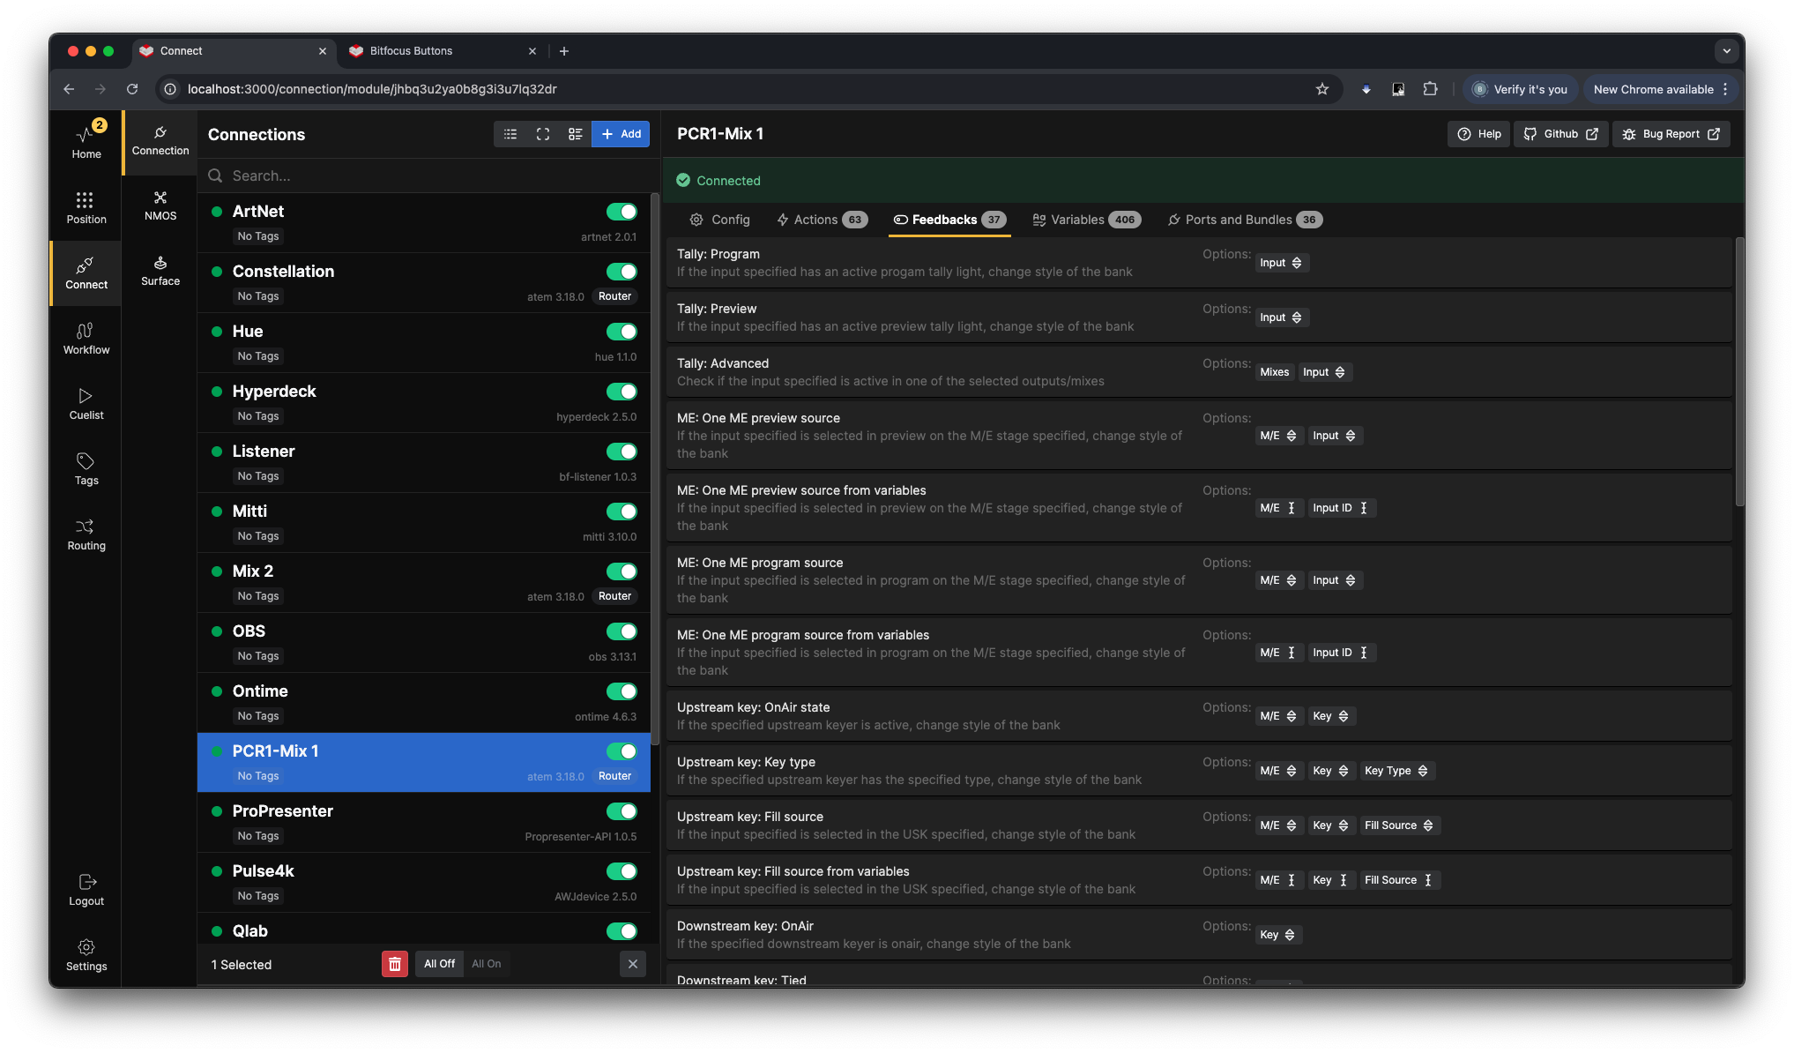Screen dimensions: 1794x1053
Task: Switch to the Config tab
Action: point(720,220)
